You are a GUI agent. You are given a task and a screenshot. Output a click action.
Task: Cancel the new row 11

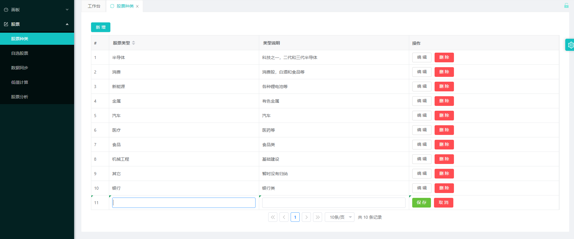click(x=444, y=203)
